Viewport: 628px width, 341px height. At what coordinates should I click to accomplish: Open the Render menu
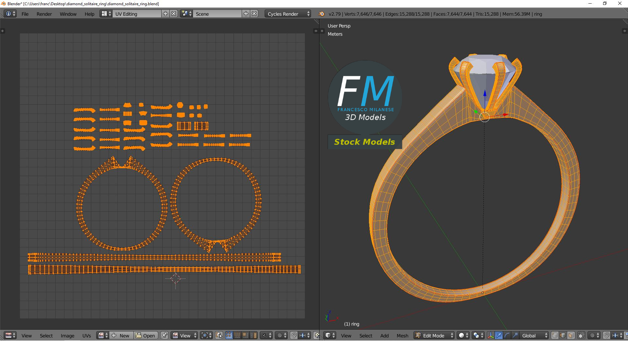pyautogui.click(x=44, y=14)
